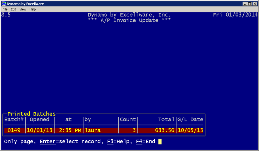Click the 'Only page' prompt text

coord(20,142)
